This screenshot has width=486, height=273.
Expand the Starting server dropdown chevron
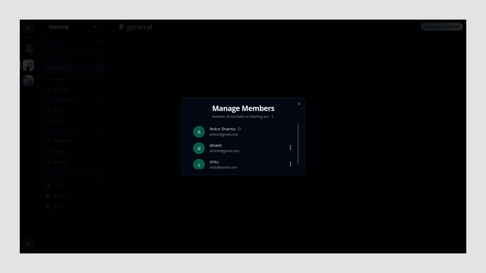tap(95, 27)
